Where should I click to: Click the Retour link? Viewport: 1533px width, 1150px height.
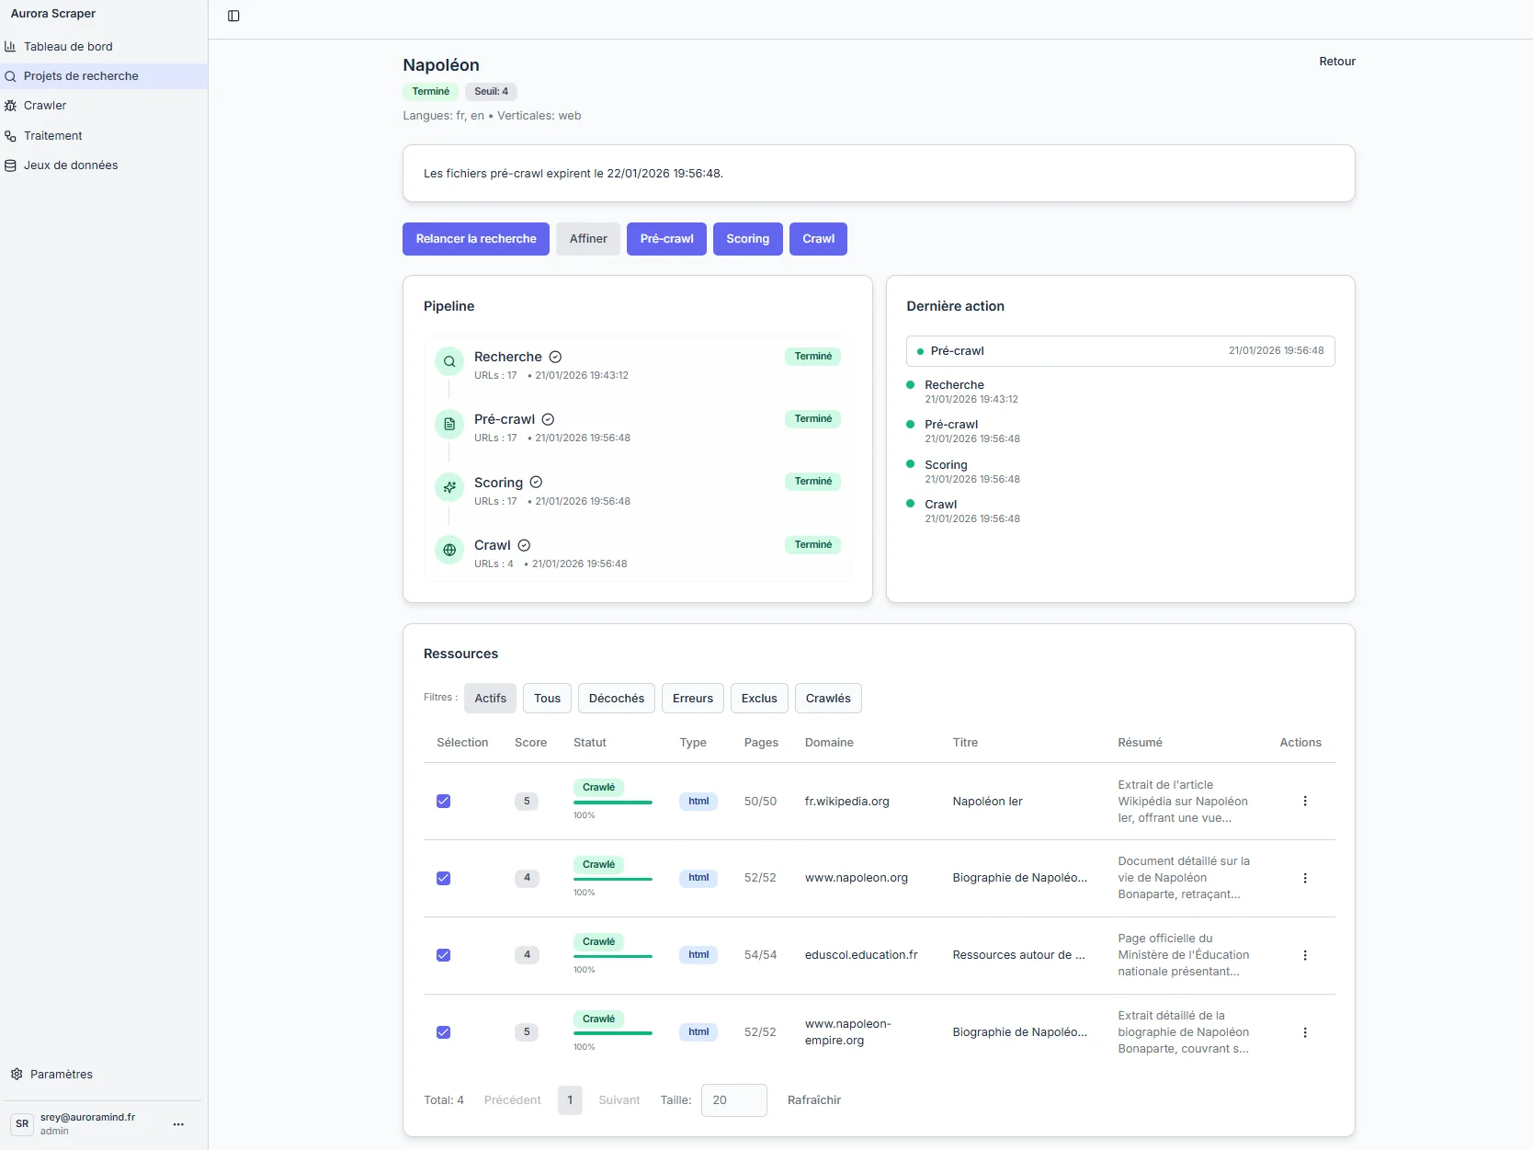[x=1336, y=62]
